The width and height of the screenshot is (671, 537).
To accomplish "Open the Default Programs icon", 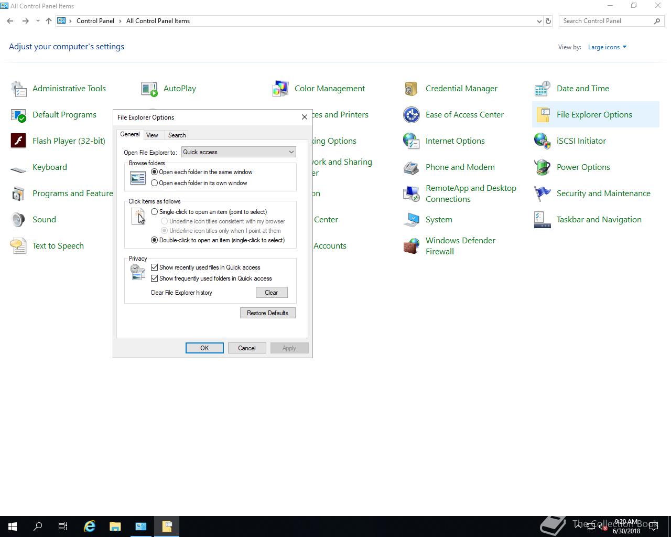I will point(18,115).
